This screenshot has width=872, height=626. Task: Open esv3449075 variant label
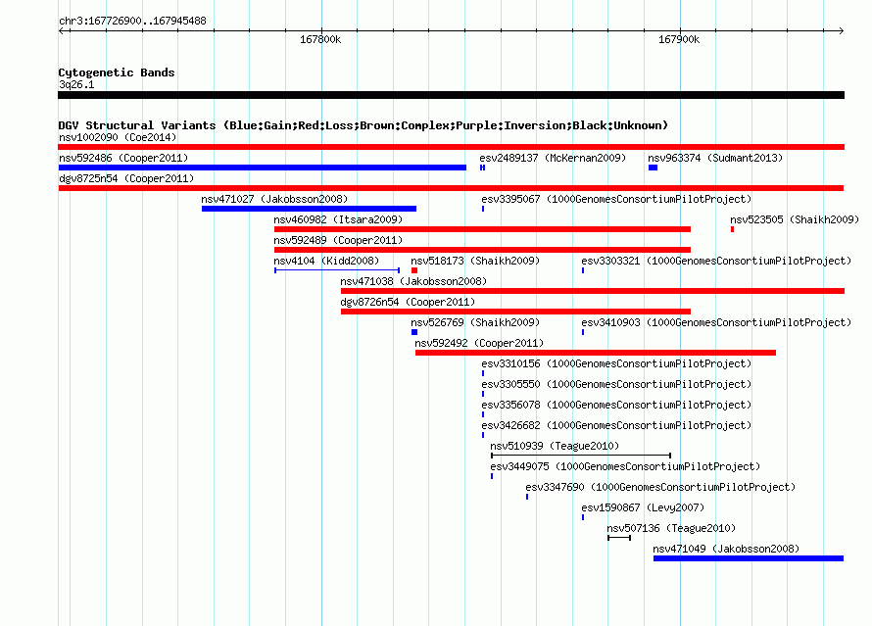click(625, 466)
